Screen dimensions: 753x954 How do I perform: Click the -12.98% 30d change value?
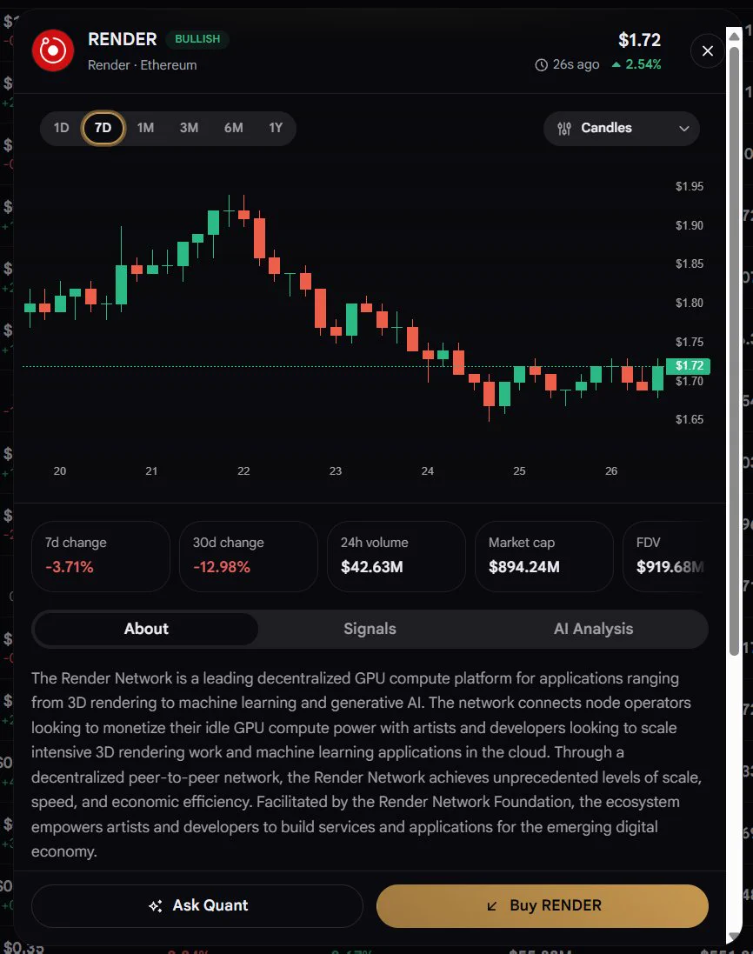point(222,567)
